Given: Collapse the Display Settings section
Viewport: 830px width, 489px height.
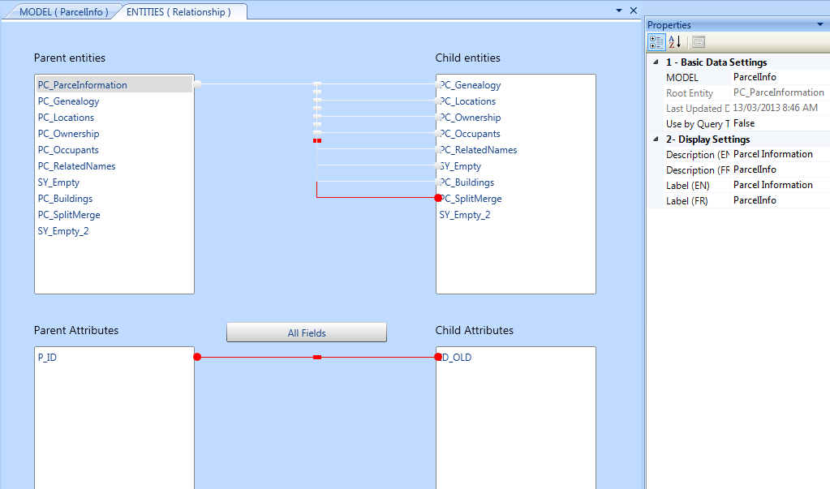Looking at the screenshot, I should pos(654,139).
